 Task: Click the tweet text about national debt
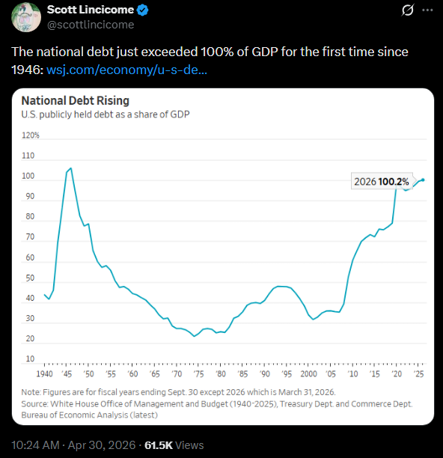point(210,61)
